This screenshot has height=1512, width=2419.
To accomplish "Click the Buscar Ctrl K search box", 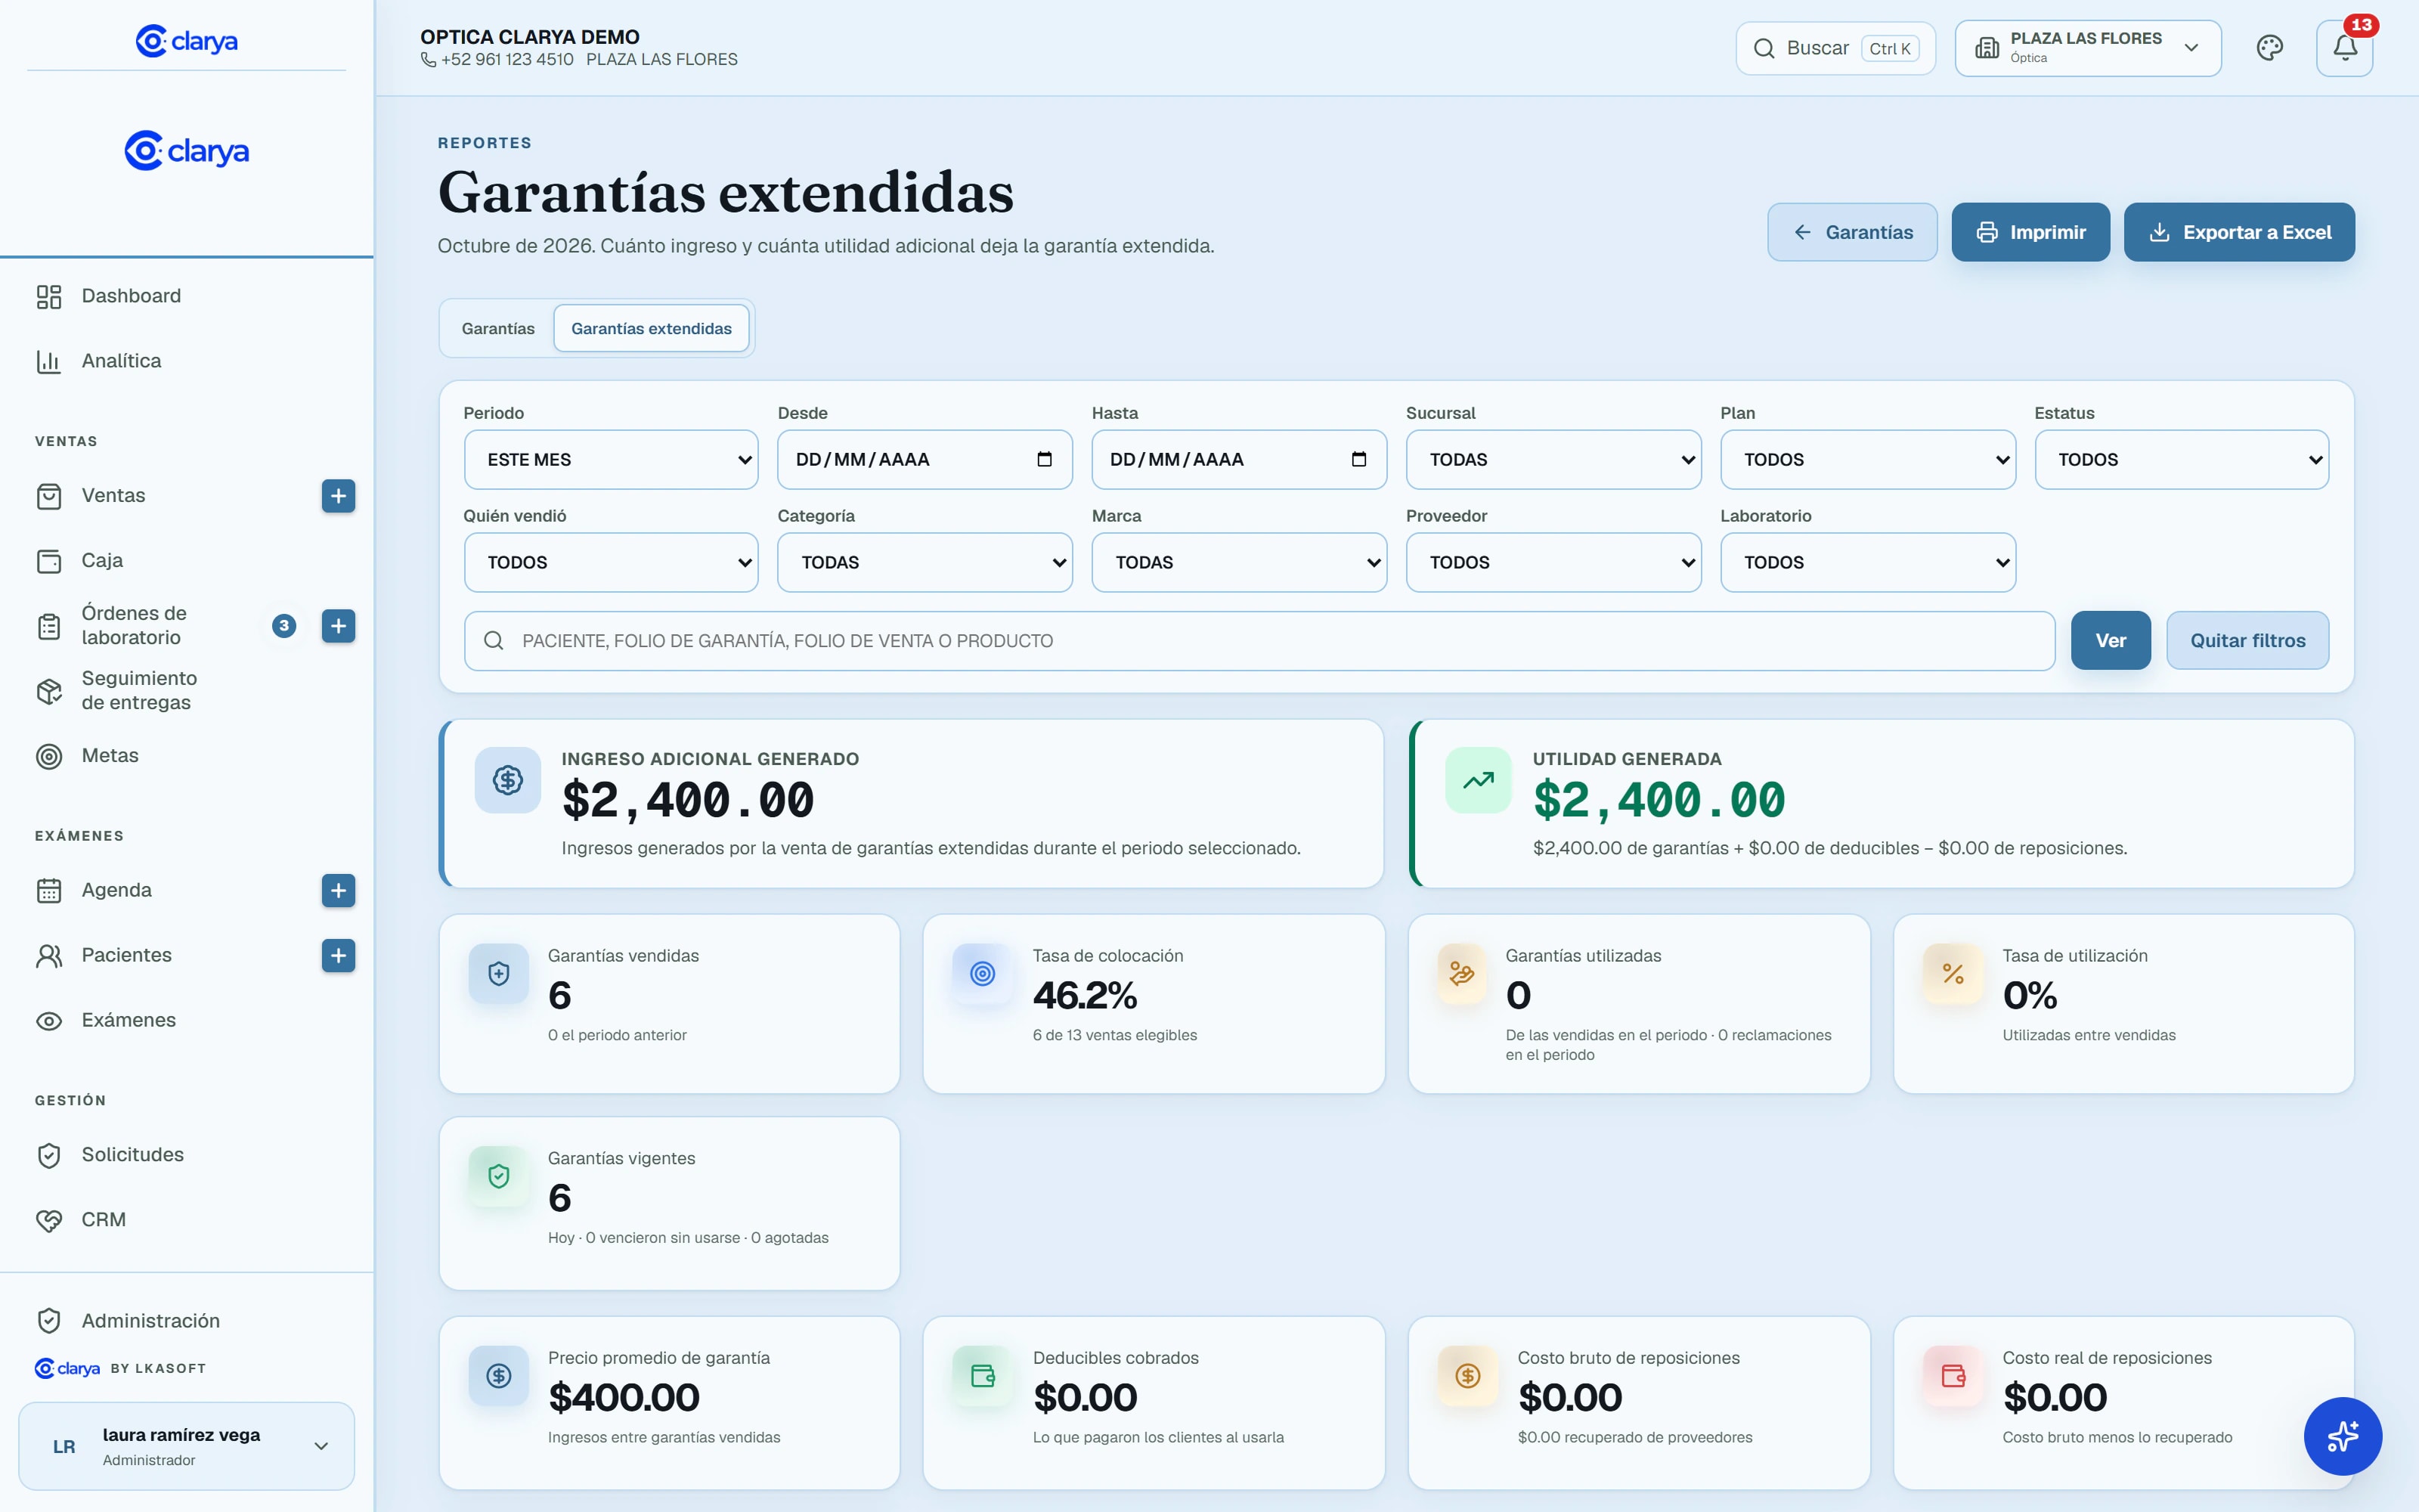I will (1835, 48).
